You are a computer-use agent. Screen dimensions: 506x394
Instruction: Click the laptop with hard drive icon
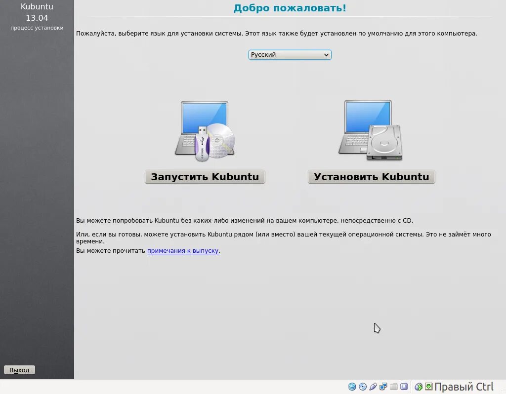point(371,130)
